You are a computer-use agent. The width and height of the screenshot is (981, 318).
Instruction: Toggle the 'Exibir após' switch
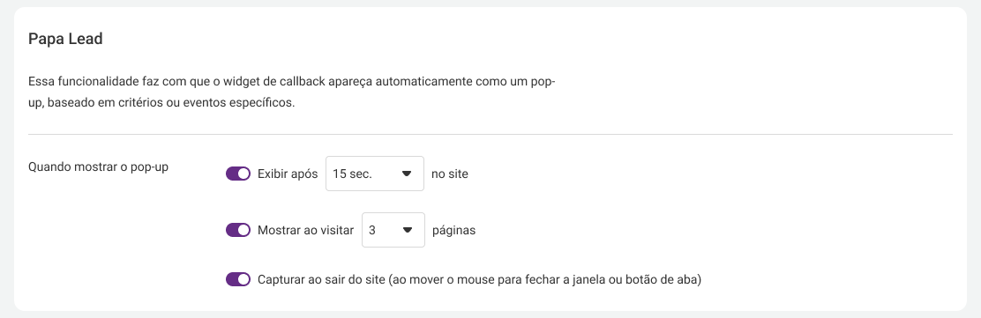pyautogui.click(x=237, y=174)
